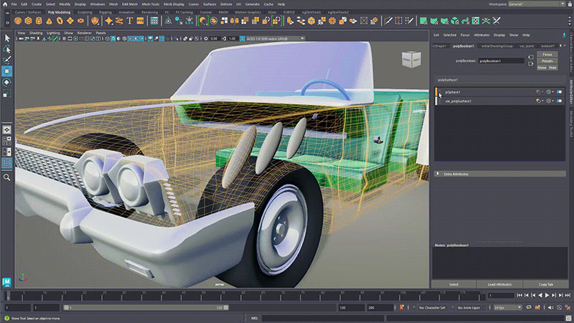Image resolution: width=574 pixels, height=323 pixels.
Task: Click the polygon cube shelf icon
Action: (x=28, y=21)
